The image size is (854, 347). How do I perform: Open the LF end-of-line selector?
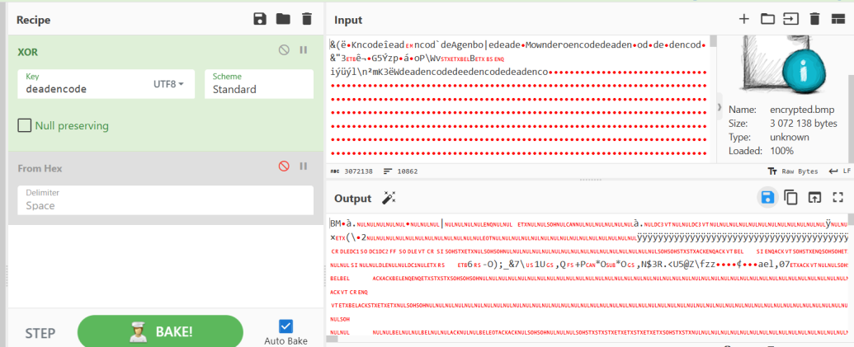(x=839, y=171)
